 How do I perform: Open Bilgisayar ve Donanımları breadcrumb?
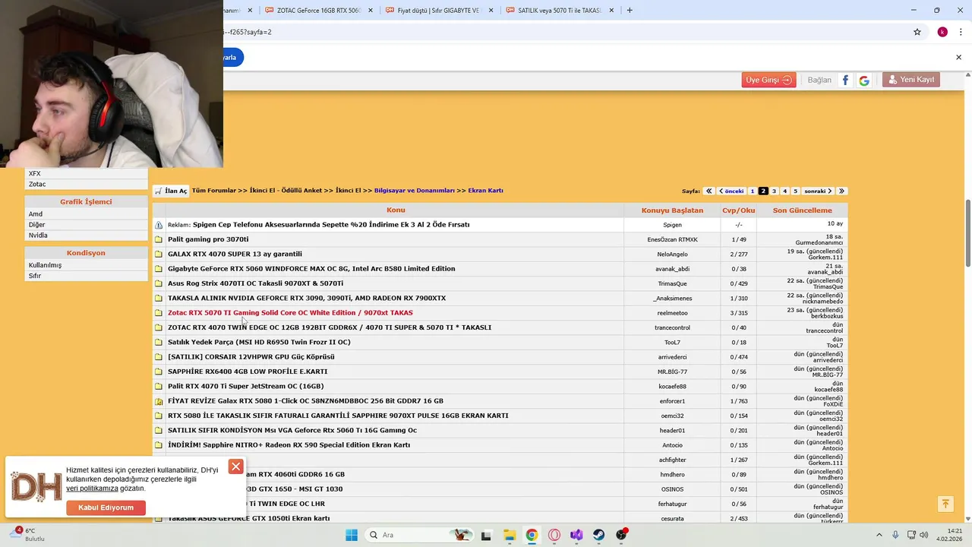click(x=414, y=191)
